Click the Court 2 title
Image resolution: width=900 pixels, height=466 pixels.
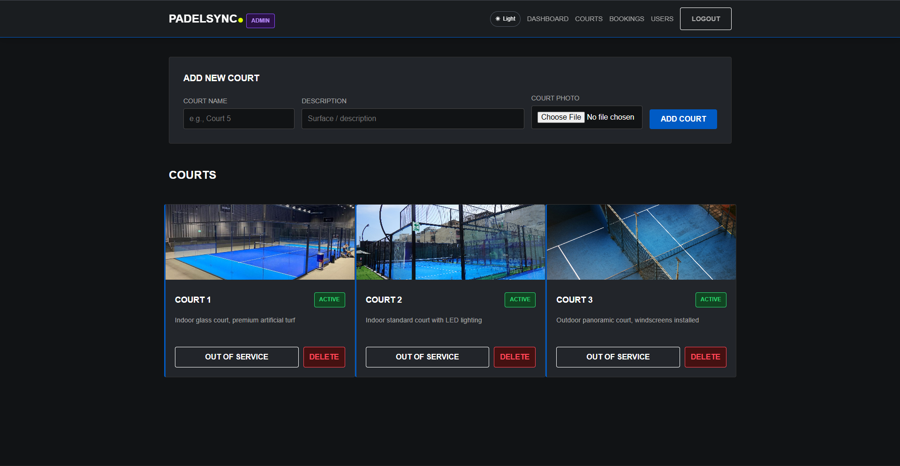[384, 300]
